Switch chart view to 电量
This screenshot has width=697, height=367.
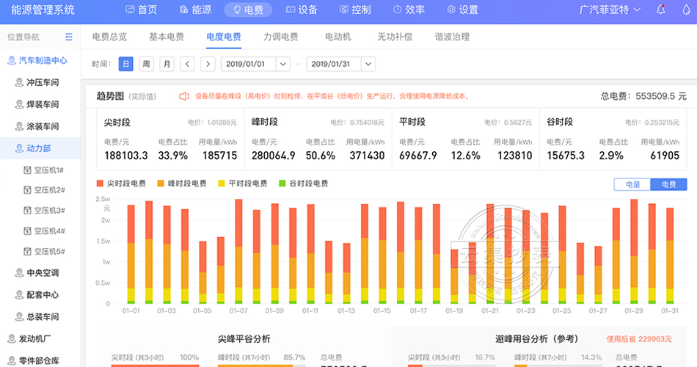click(632, 184)
